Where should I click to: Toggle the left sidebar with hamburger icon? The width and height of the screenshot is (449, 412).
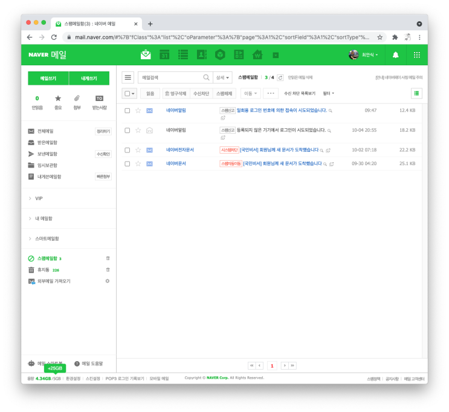(128, 77)
